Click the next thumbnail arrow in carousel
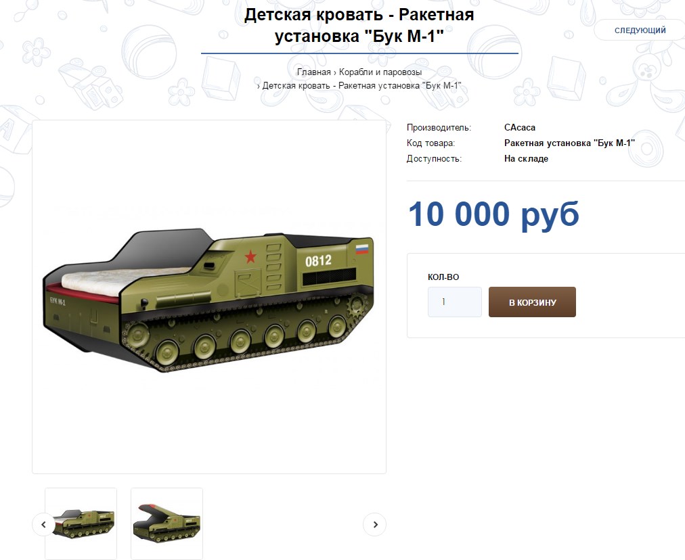The width and height of the screenshot is (685, 560). [x=375, y=524]
